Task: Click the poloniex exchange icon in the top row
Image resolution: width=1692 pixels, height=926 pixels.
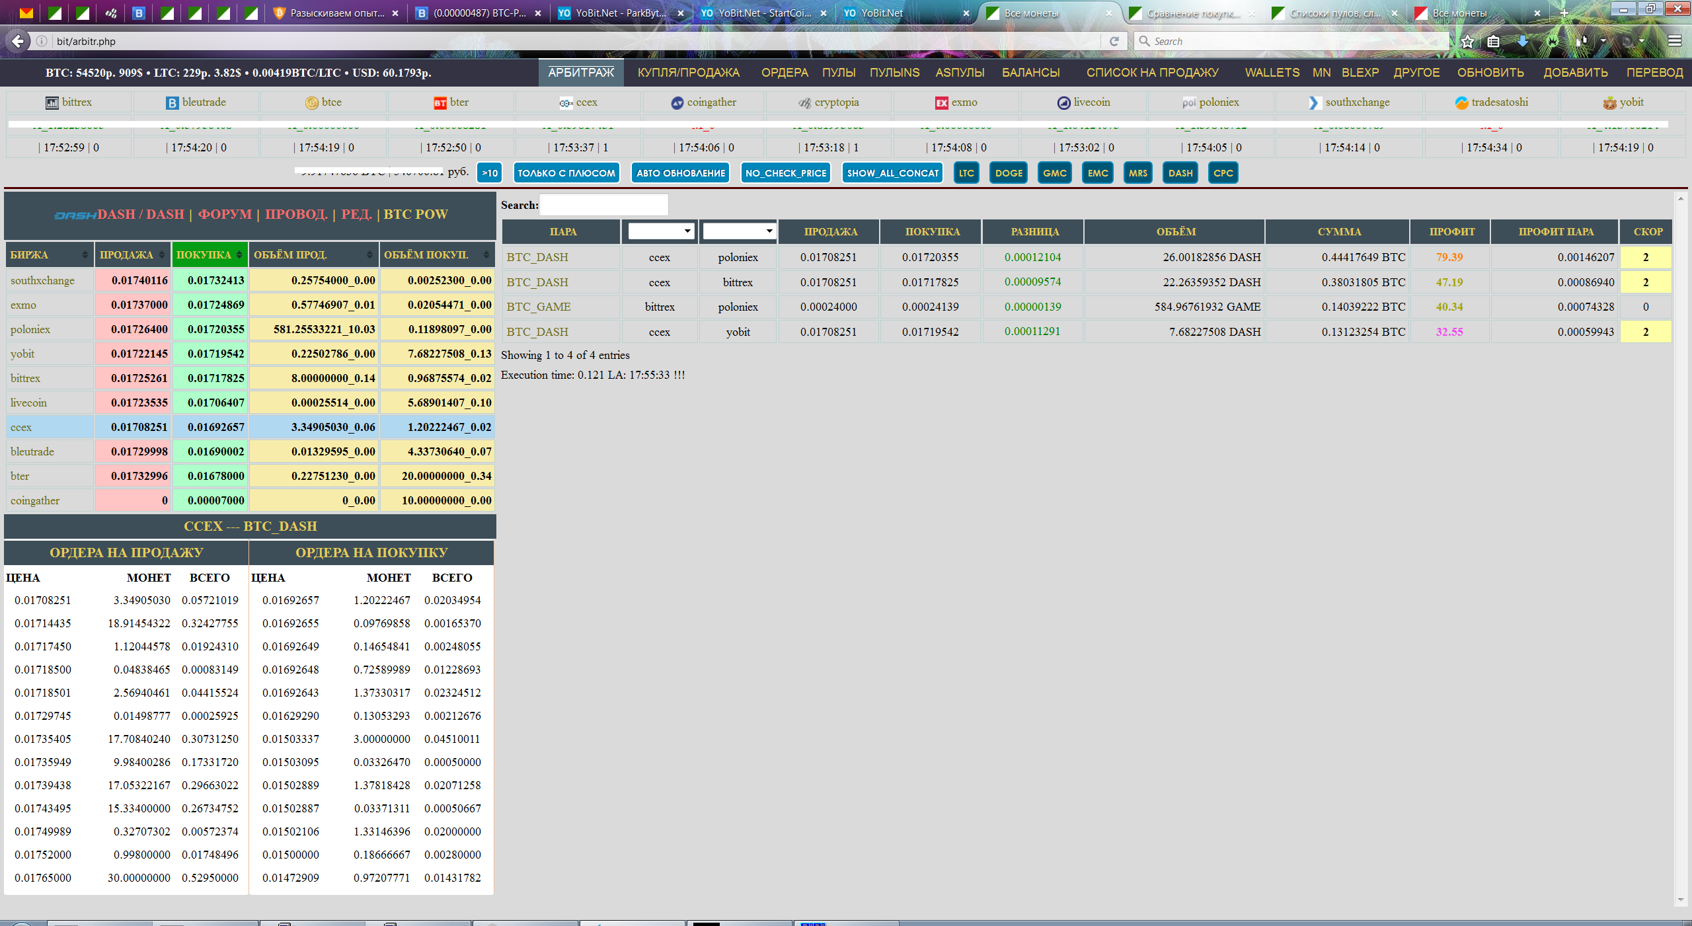Action: (x=1189, y=102)
